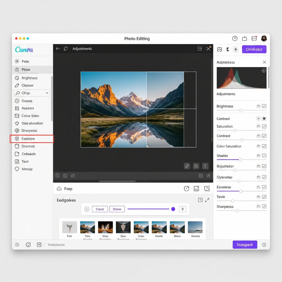This screenshot has width=282, height=282.
Task: Click the expand arrows icon in Eedgokes panel
Action: pyautogui.click(x=207, y=200)
